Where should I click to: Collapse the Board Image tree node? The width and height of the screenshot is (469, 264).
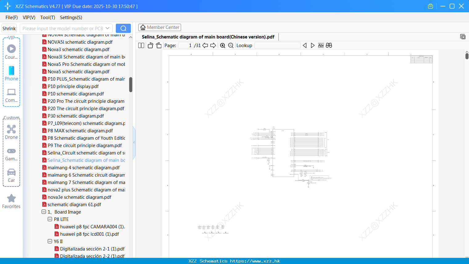click(x=44, y=212)
